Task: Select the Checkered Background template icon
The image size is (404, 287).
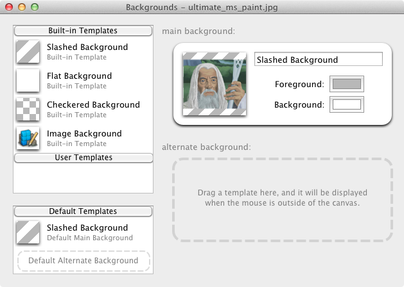Action: coord(28,109)
